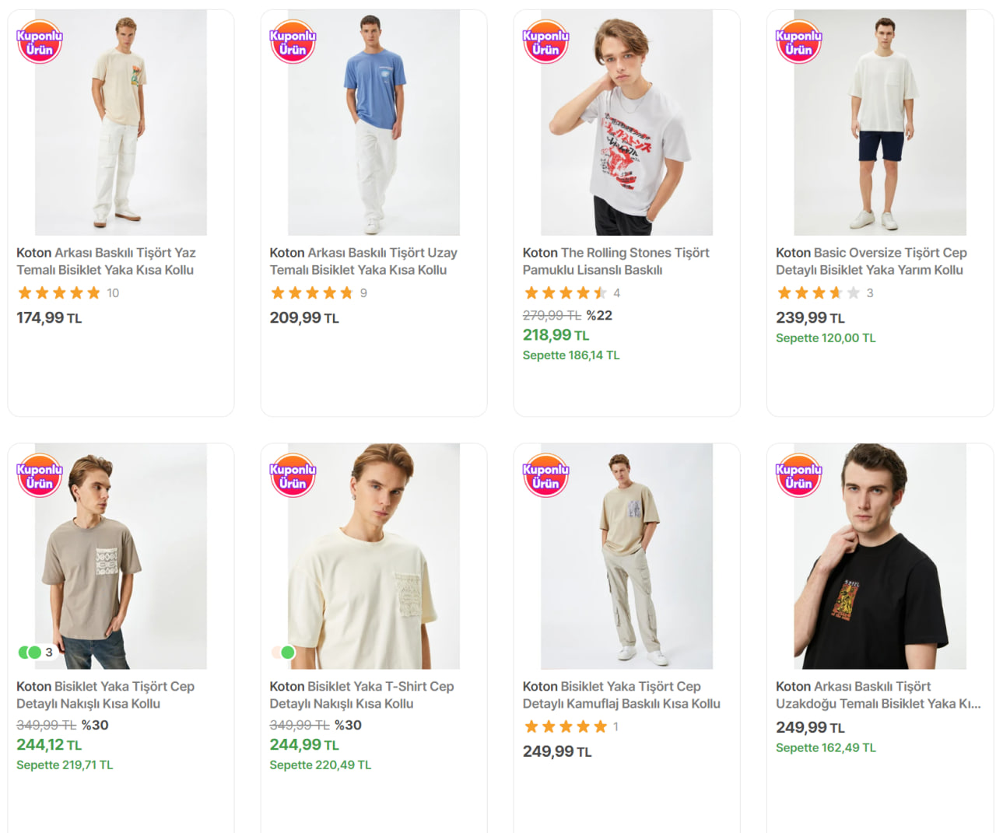Click Sepette 162,49 TL basket offer

(825, 748)
